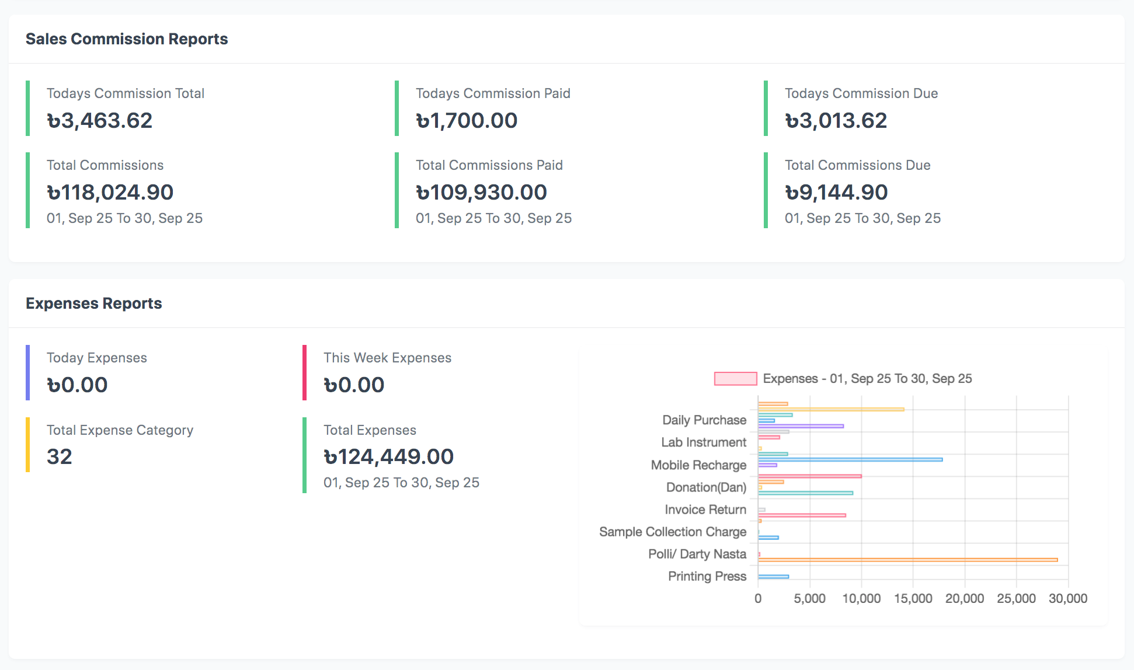Screen dimensions: 1134x670
Task: Click the Todays Commission Due value
Action: pyautogui.click(x=836, y=121)
